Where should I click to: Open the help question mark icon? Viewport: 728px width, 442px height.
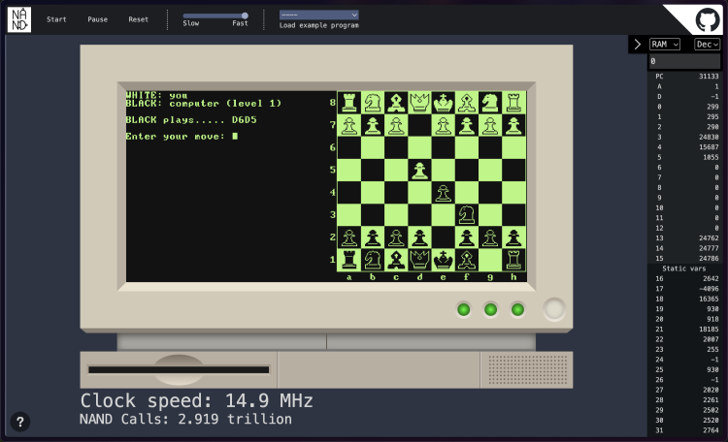20,422
